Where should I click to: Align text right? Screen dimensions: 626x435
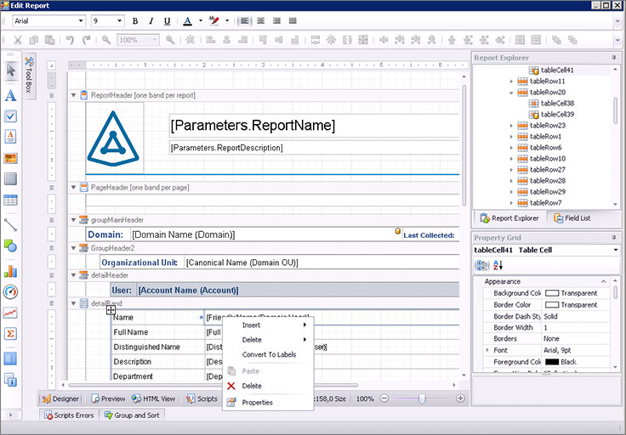(276, 20)
